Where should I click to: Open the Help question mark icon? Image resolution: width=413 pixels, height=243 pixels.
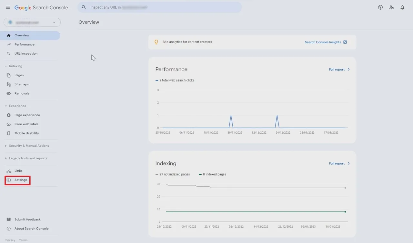tap(380, 7)
